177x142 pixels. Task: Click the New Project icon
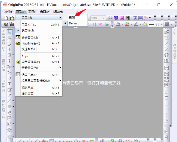point(6,18)
